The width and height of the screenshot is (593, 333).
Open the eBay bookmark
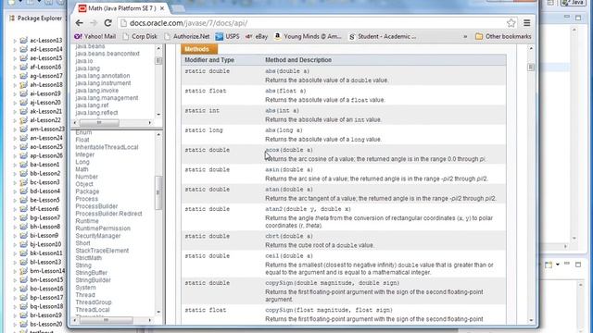[257, 37]
